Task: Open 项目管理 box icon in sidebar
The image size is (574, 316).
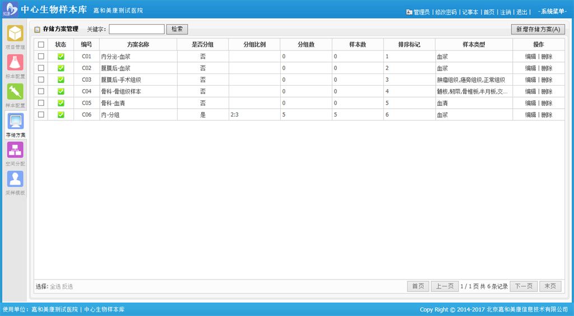Action: [15, 34]
